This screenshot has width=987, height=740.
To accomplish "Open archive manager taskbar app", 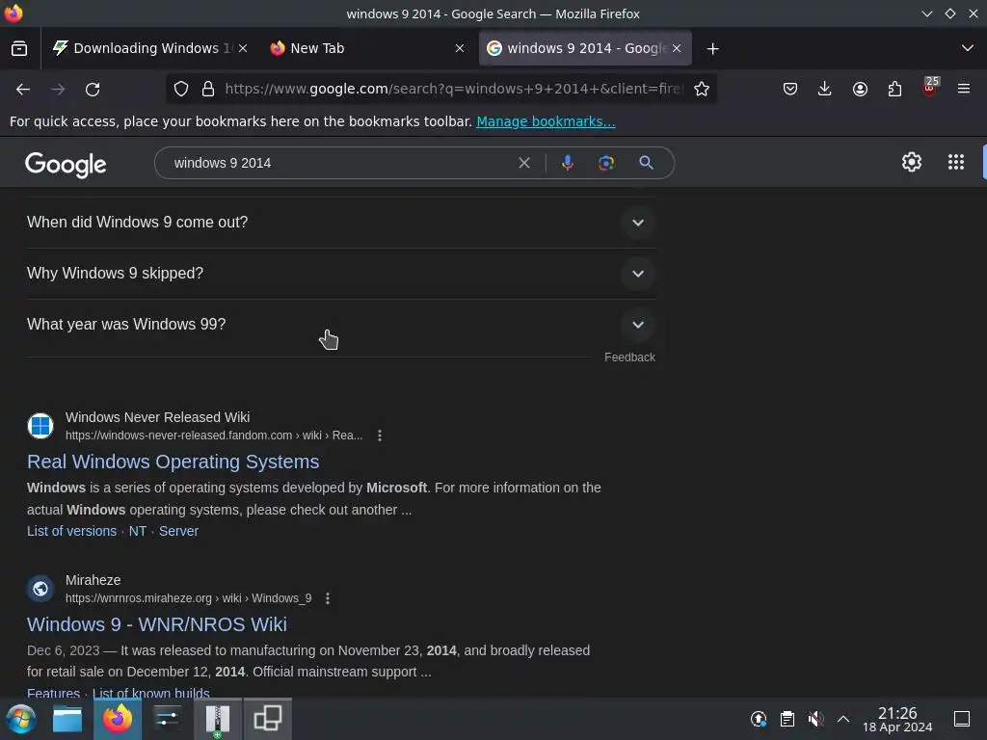I will pos(217,719).
